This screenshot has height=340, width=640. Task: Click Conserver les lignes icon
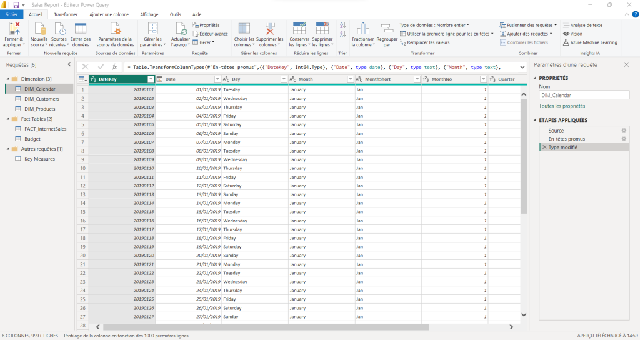[x=299, y=29]
